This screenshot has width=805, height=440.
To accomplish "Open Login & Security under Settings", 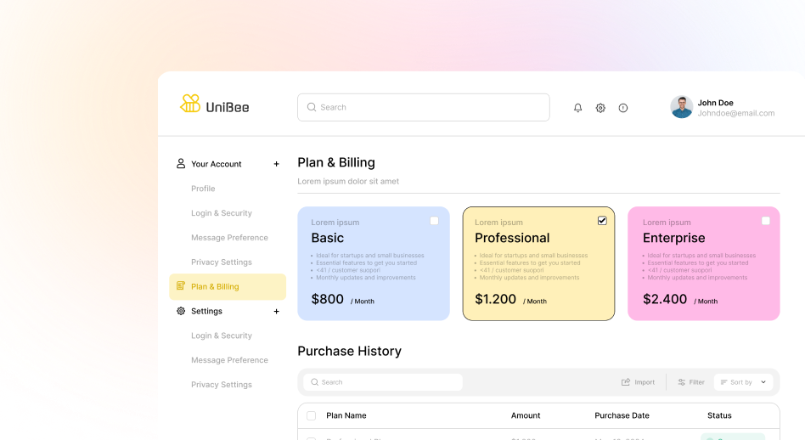I will coord(222,336).
